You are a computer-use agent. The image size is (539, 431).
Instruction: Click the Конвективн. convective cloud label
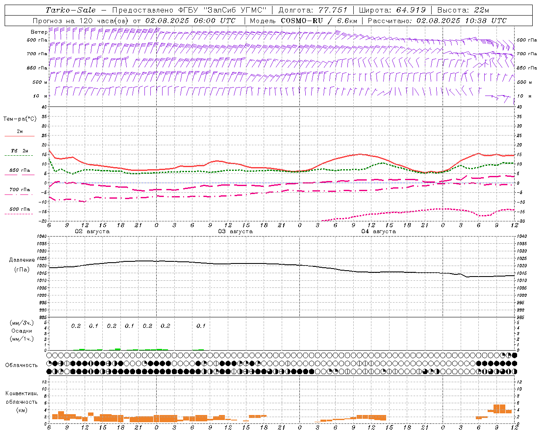tap(21, 394)
